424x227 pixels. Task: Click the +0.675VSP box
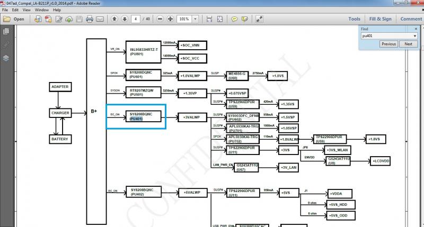tap(237, 93)
